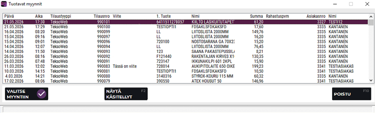Select order number 990094
The image size is (375, 113).
click(103, 47)
